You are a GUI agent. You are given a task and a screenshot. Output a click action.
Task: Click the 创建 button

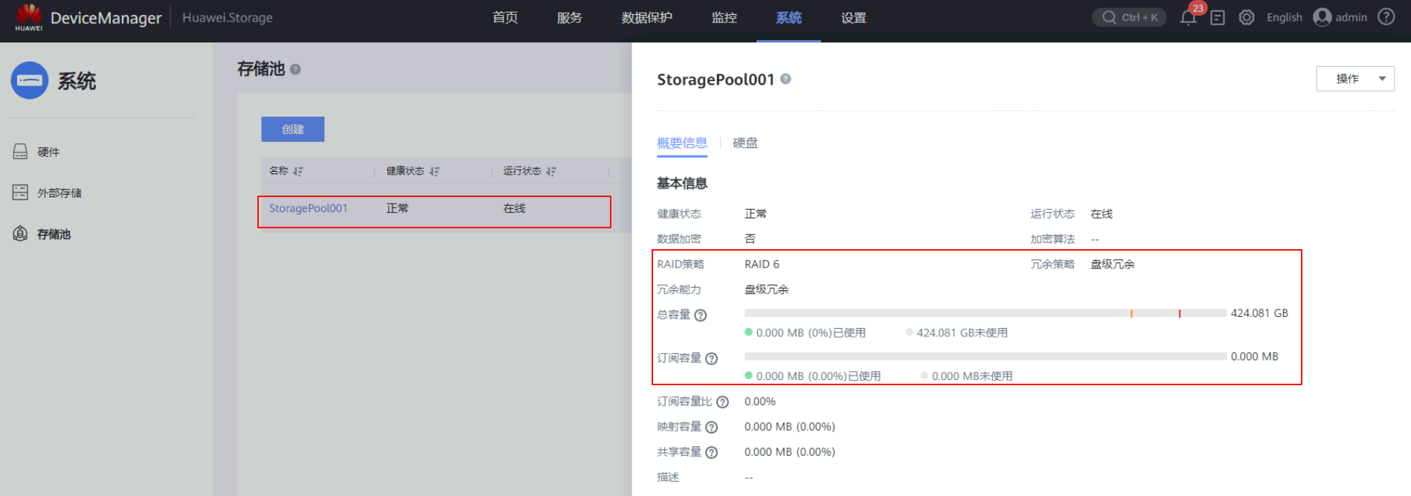pos(292,129)
